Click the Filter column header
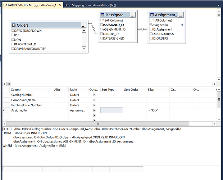Viewport: 223px width, 180px height. (151, 89)
